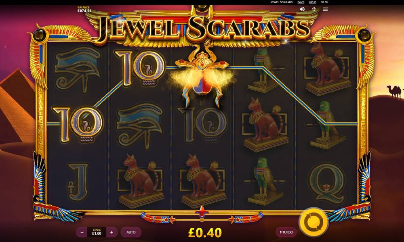
Task: Enable TURBO mode
Action: pos(286,232)
